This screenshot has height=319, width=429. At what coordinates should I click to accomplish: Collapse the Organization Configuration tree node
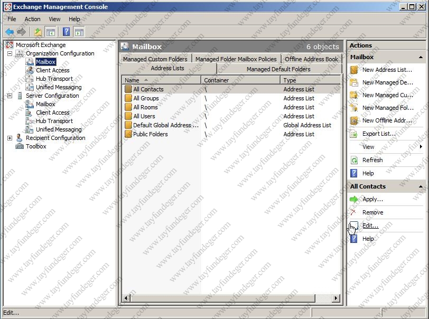tap(10, 53)
